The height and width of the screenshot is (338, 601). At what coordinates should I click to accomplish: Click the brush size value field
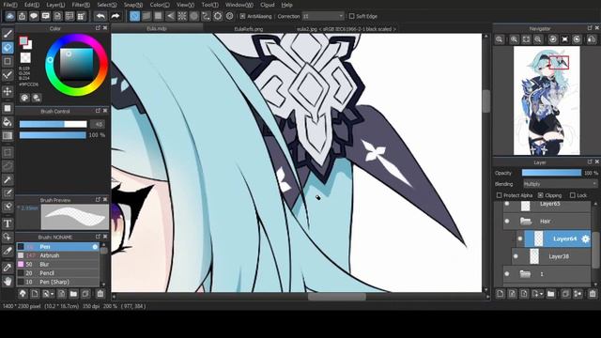pos(98,124)
